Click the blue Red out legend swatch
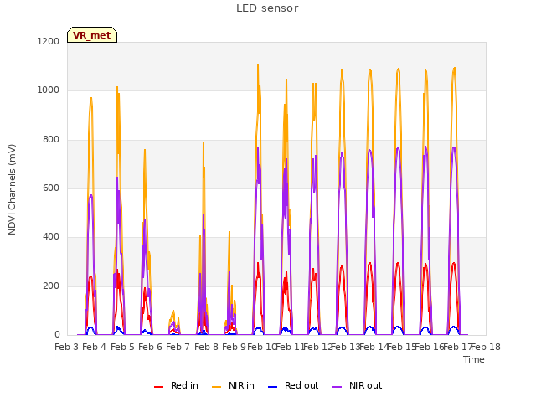This screenshot has height=402, width=536. click(x=272, y=387)
